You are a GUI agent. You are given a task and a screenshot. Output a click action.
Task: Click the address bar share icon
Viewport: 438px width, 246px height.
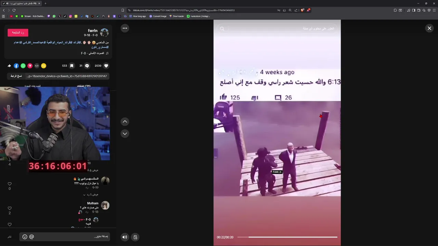coord(296,10)
